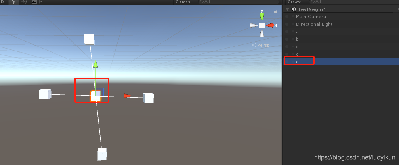Click the Scene view search field
Viewport: 399px width, 165px height.
[238, 2]
